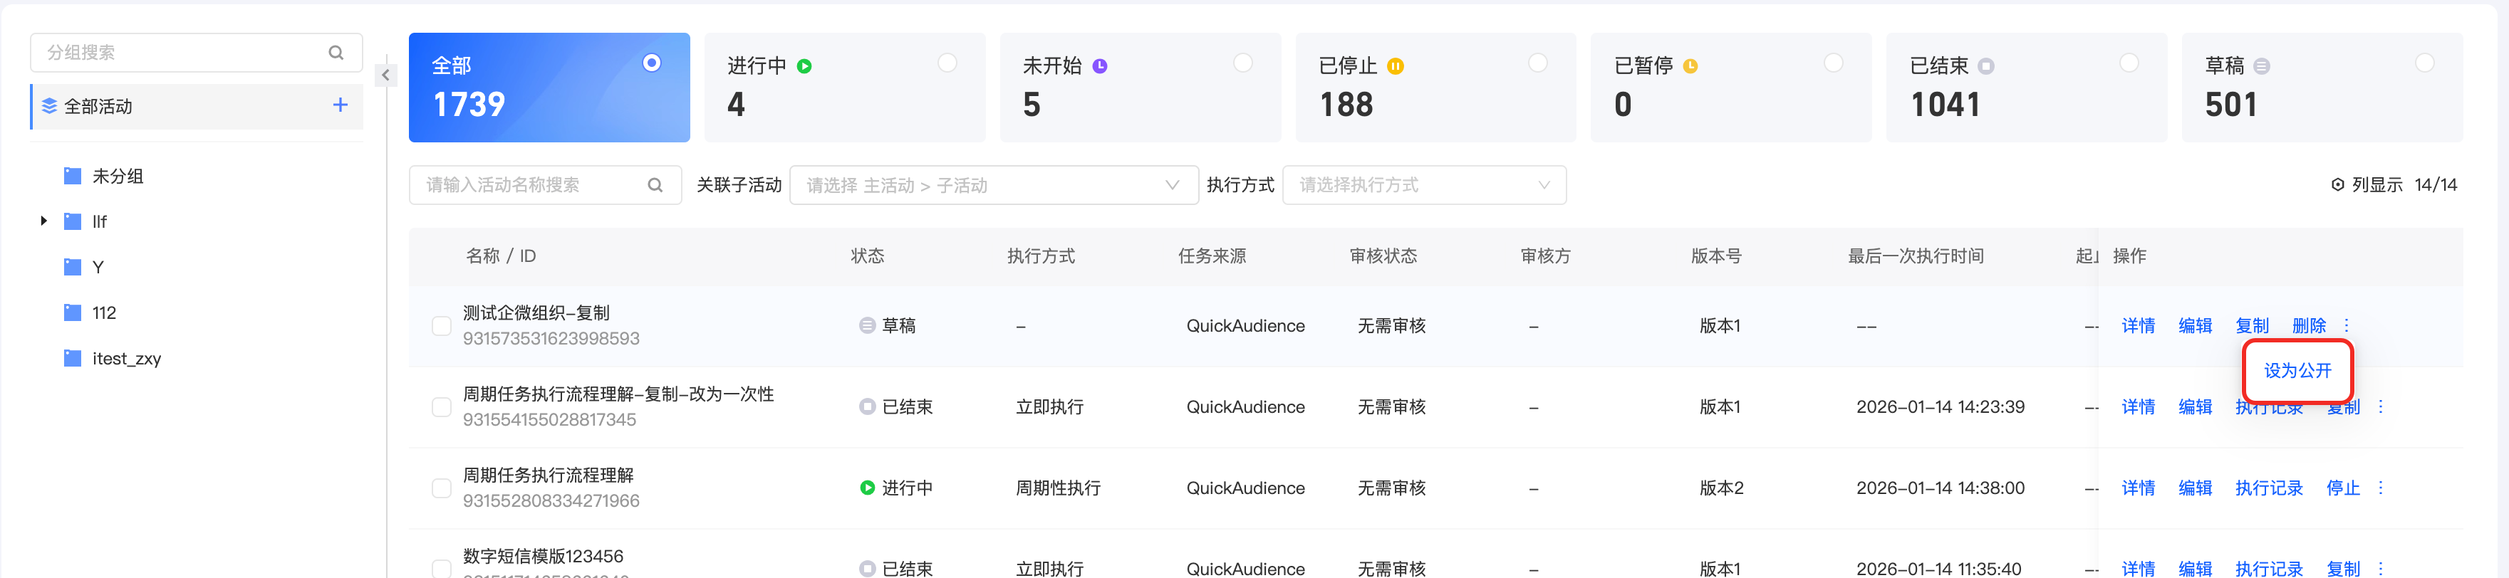
Task: Open column display settings icon
Action: click(x=2337, y=185)
